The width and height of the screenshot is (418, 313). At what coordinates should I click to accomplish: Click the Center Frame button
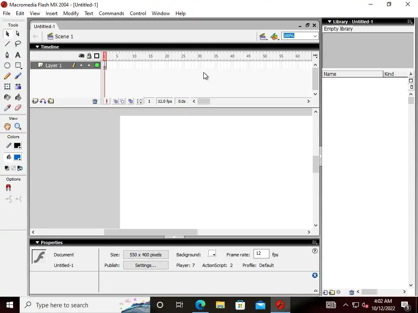coord(107,101)
